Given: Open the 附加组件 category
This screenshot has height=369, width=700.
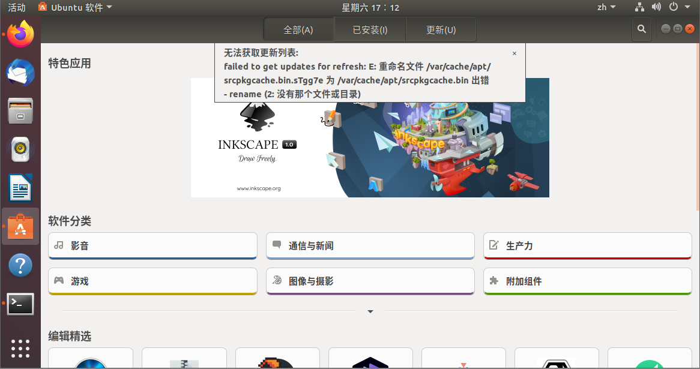Looking at the screenshot, I should tap(588, 281).
